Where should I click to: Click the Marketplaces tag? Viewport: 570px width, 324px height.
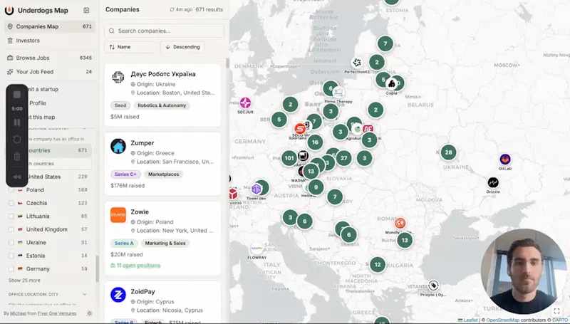click(164, 174)
